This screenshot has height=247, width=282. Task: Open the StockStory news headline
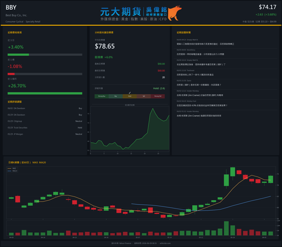click(200, 54)
